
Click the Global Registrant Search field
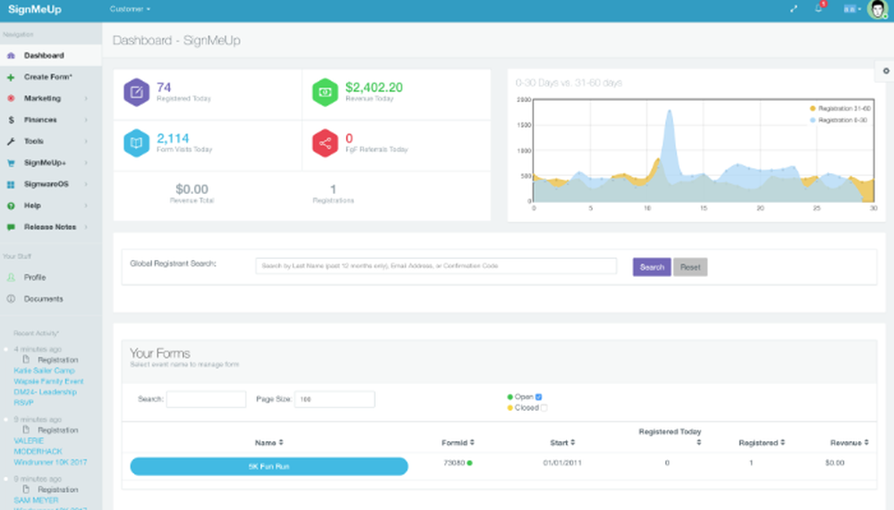436,266
